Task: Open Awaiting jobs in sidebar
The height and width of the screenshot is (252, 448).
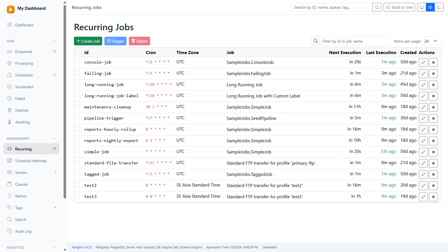Action: click(x=31, y=122)
